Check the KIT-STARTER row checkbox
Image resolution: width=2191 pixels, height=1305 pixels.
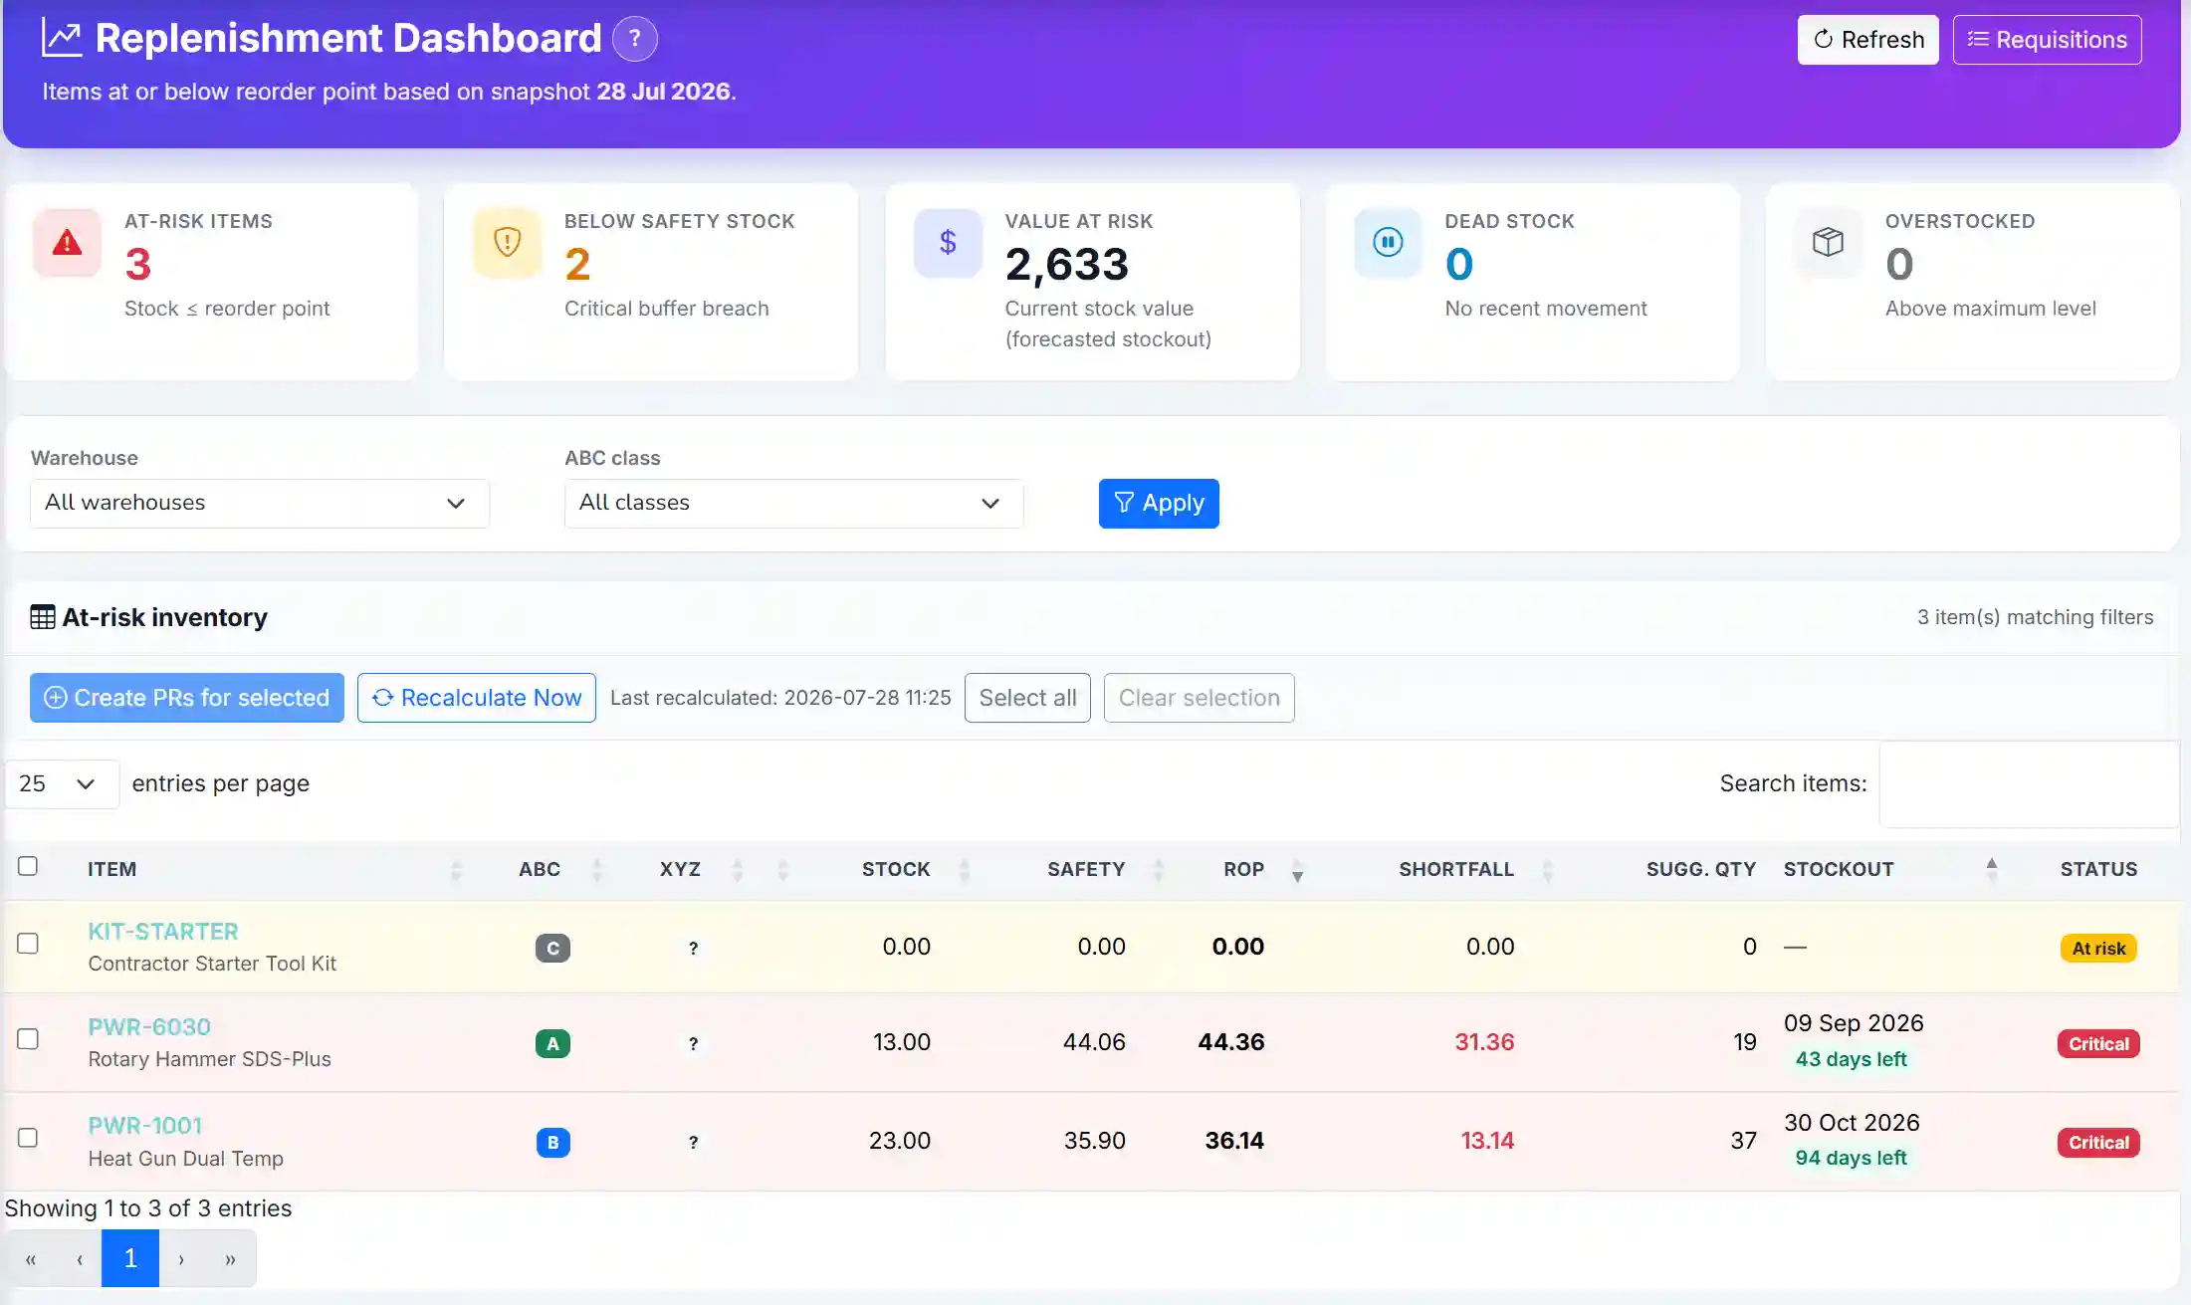[28, 943]
